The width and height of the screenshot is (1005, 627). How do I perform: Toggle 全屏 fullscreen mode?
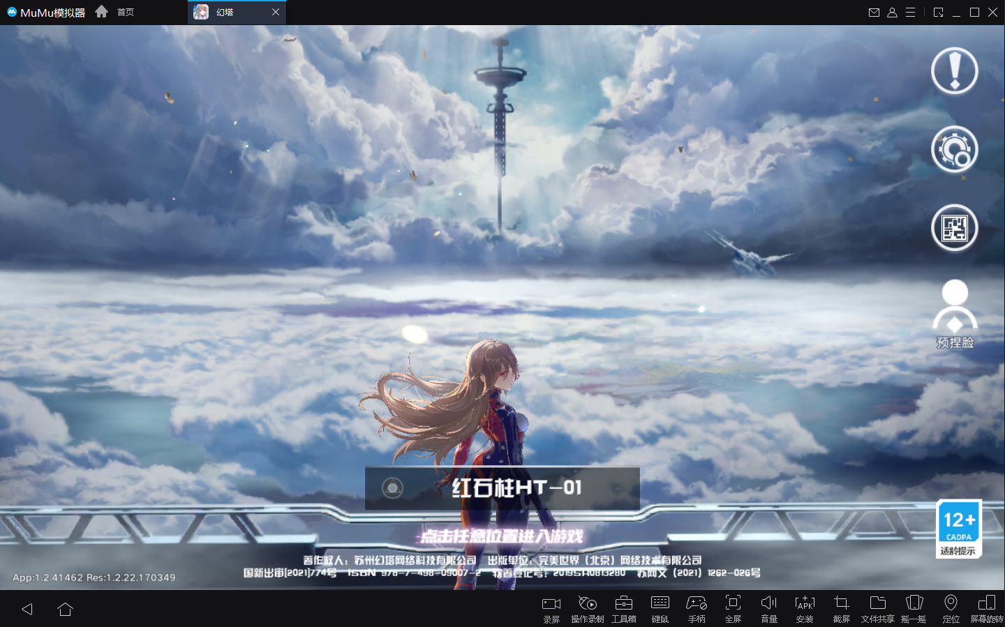(x=733, y=609)
